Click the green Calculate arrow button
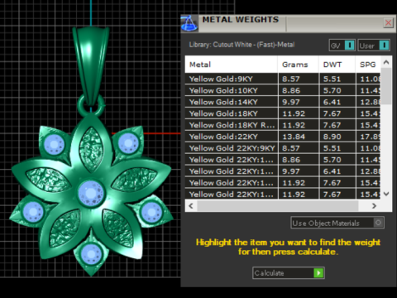The height and width of the screenshot is (298, 397). click(x=318, y=273)
